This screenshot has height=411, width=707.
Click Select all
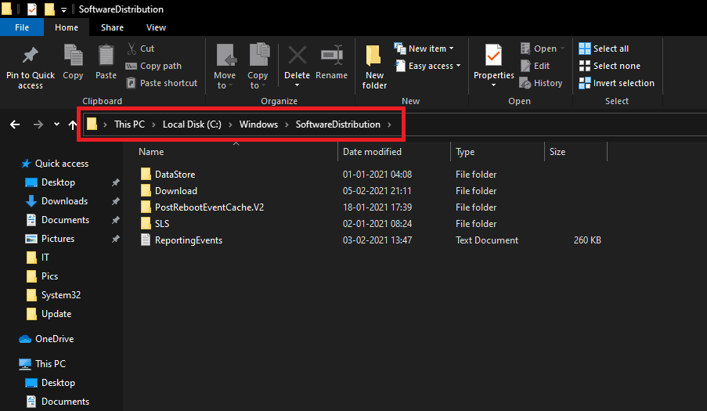[604, 49]
